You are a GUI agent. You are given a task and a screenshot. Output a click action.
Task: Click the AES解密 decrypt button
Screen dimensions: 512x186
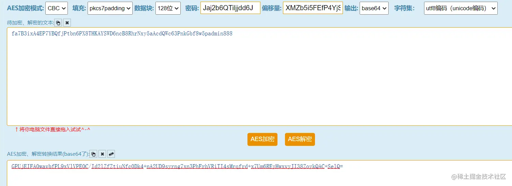(x=300, y=139)
